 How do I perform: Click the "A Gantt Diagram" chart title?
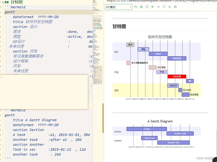(x=160, y=121)
